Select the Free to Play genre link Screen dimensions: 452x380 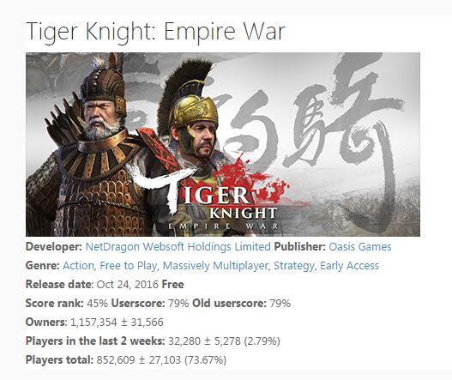(x=128, y=266)
